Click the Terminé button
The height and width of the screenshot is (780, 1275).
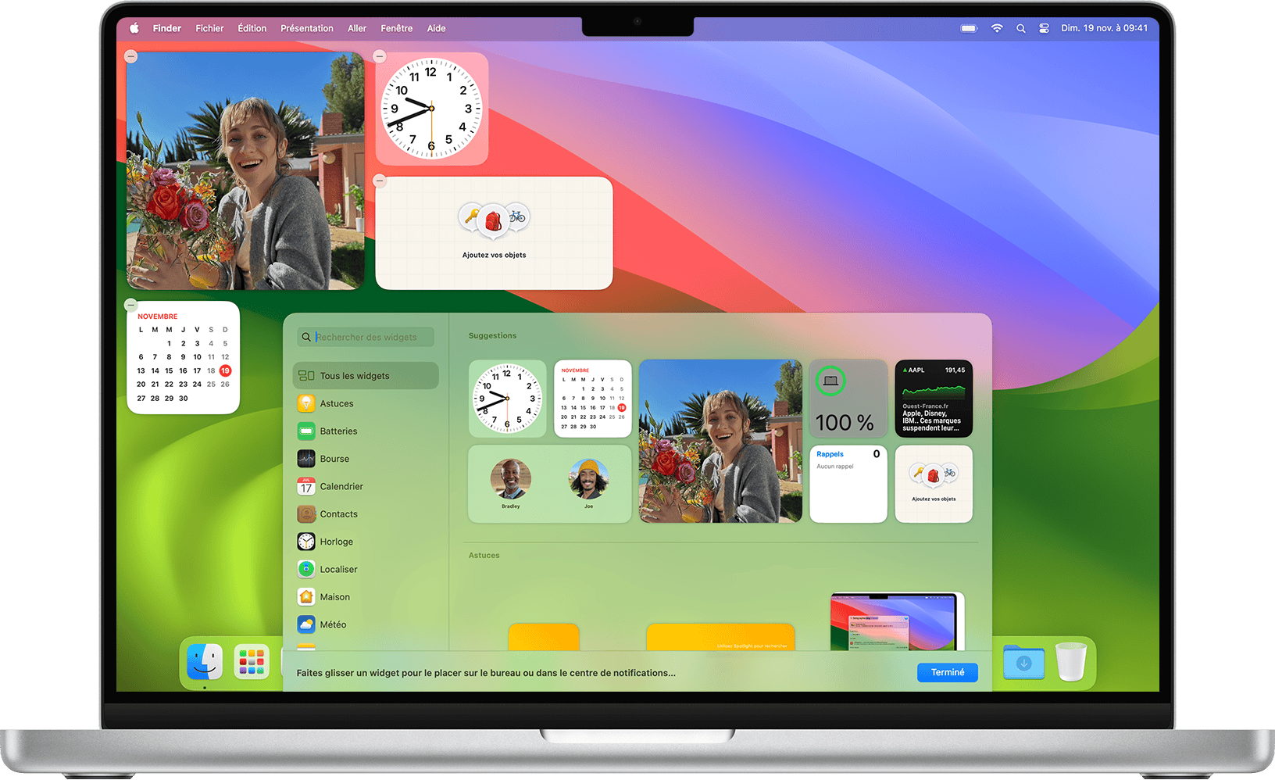click(x=948, y=672)
